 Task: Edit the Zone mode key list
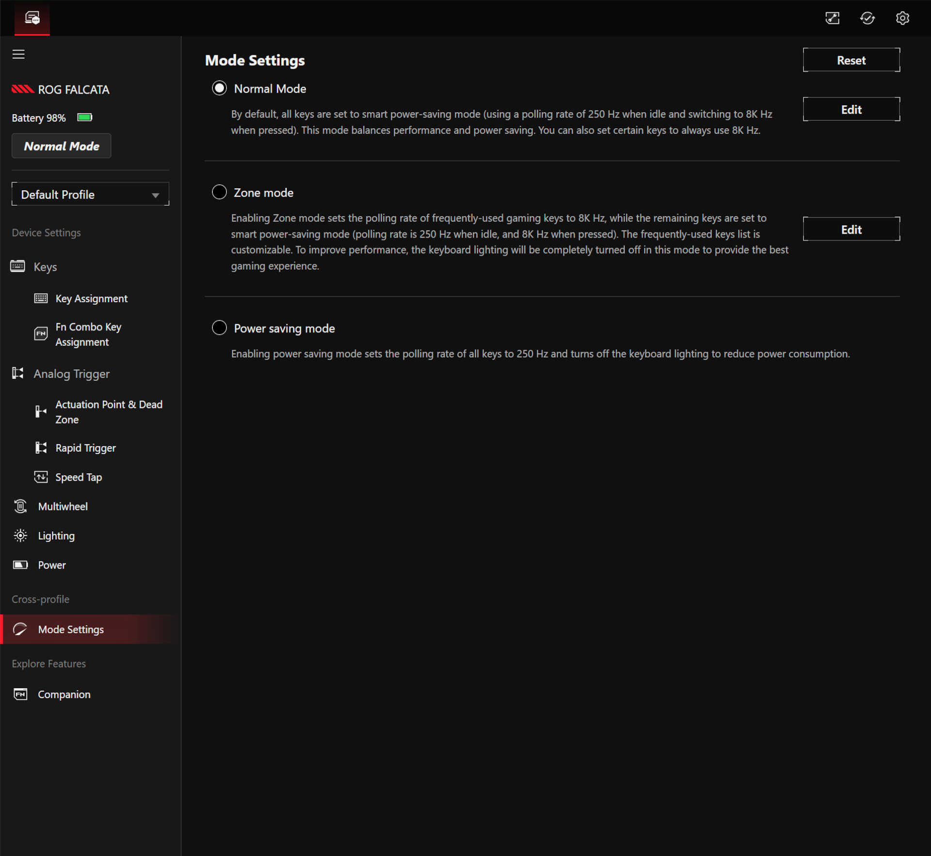pos(851,229)
